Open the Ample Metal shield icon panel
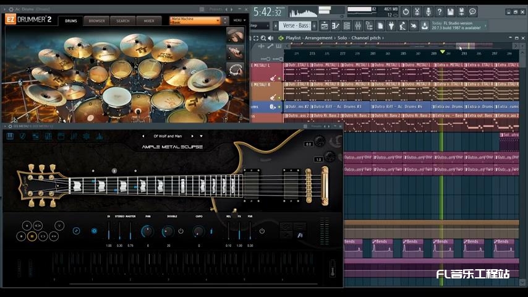 click(22, 136)
